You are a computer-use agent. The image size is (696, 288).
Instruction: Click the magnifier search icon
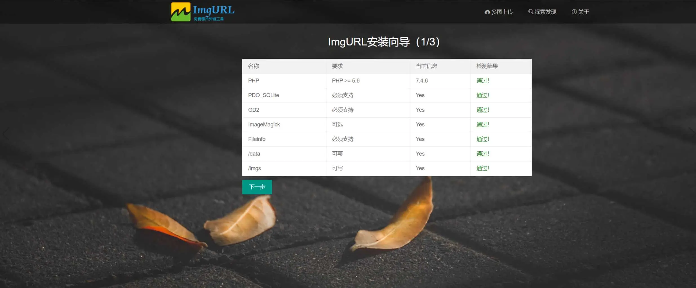(531, 12)
